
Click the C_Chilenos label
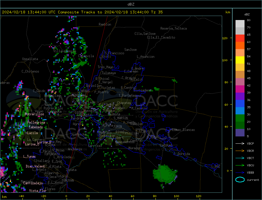coord(30,71)
